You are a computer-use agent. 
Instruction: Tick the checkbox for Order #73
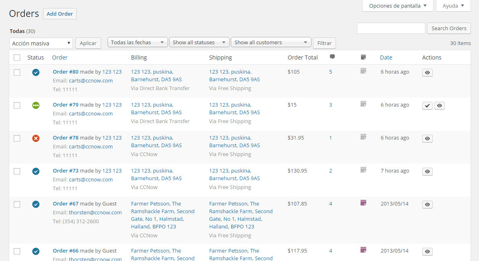pos(17,171)
